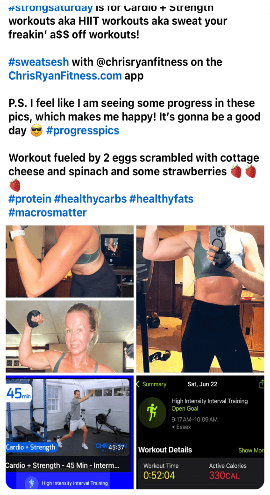This screenshot has width=270, height=495.
Task: Open the smiling face flexing photo
Action: pyautogui.click(x=70, y=336)
